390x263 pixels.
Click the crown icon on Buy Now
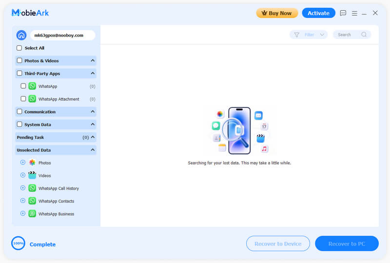[264, 13]
